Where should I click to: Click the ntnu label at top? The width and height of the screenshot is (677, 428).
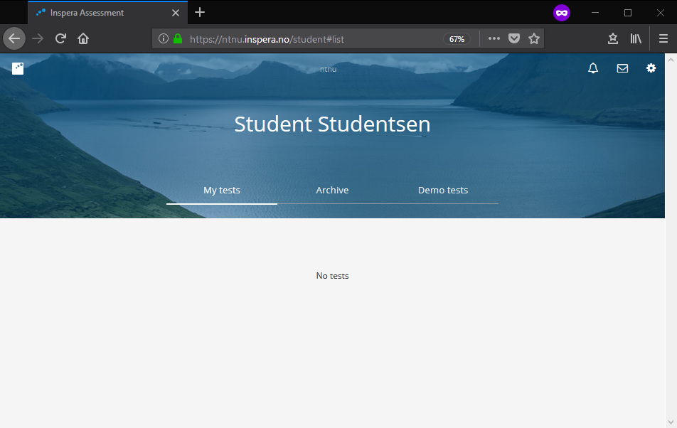click(328, 69)
